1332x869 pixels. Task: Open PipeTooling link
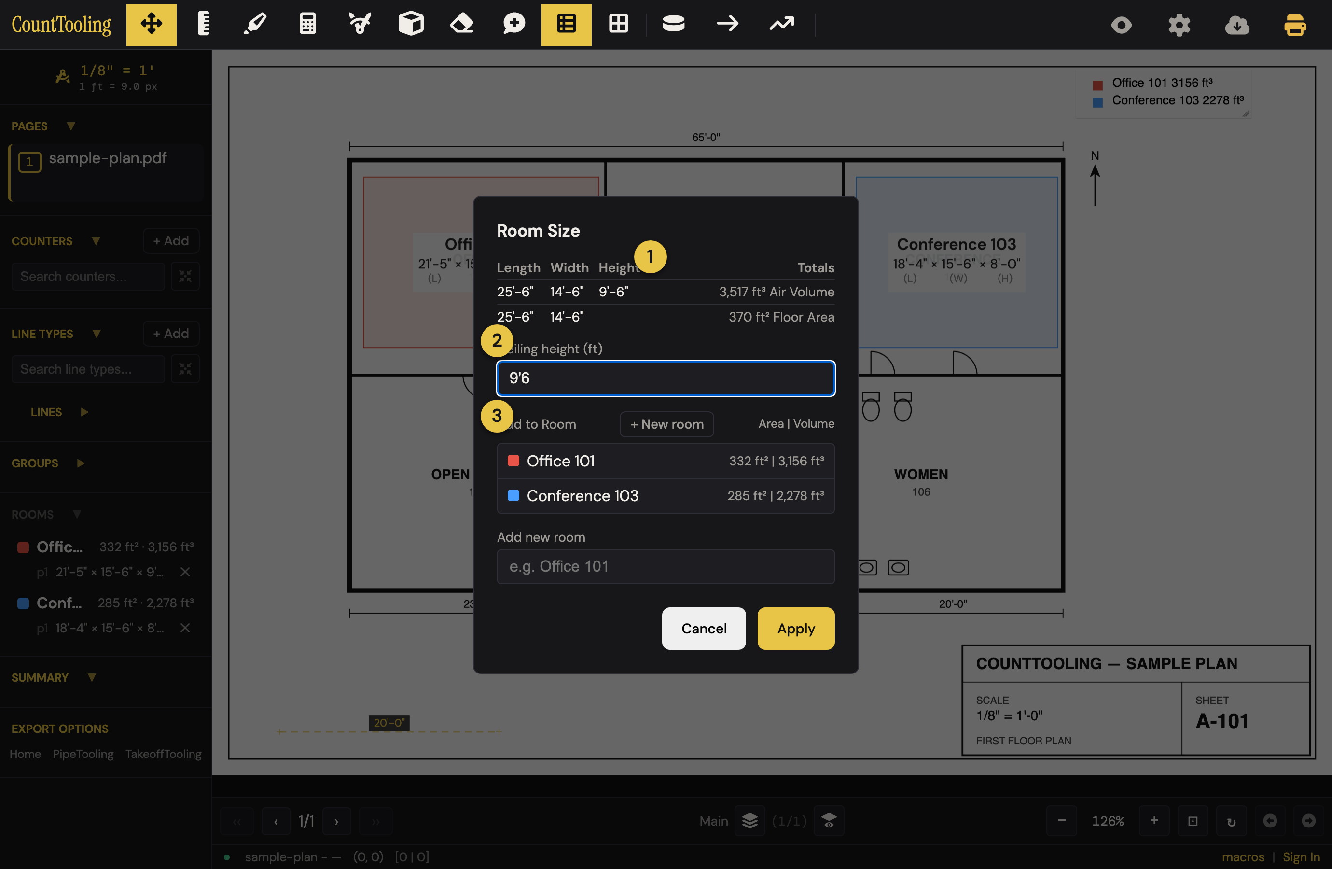(x=83, y=754)
